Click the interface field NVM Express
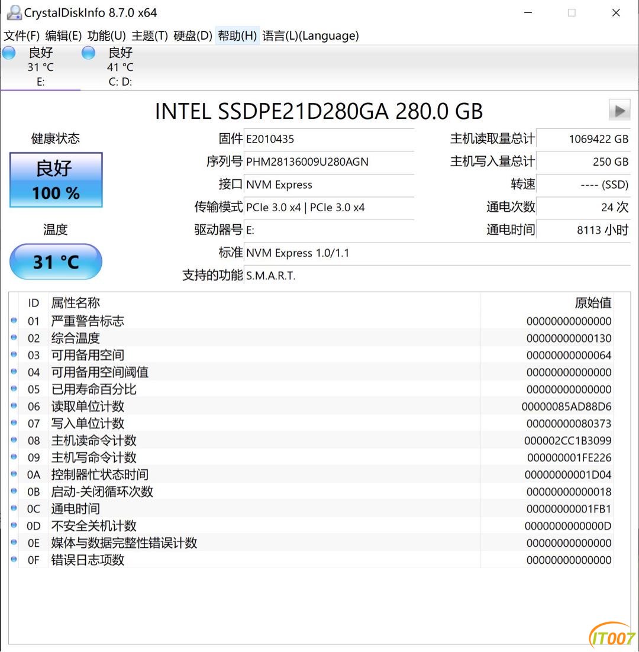The image size is (639, 652). pyautogui.click(x=329, y=185)
